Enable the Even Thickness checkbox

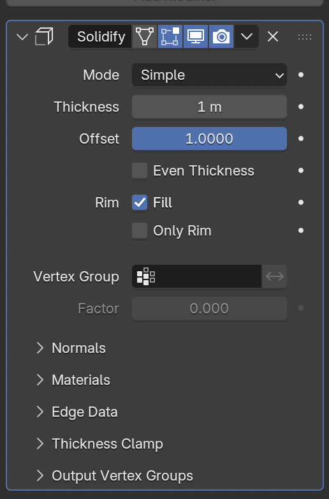(x=140, y=170)
